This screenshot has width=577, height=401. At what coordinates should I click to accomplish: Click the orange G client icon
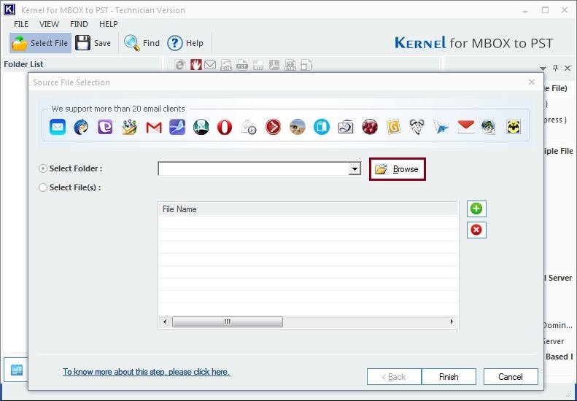393,128
